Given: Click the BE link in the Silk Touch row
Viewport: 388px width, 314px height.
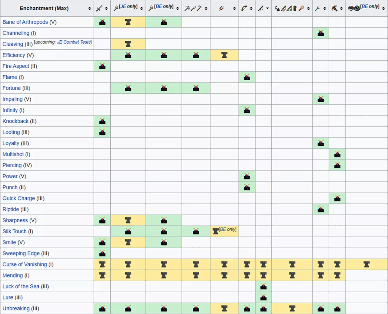Looking at the screenshot, I should tap(223, 229).
